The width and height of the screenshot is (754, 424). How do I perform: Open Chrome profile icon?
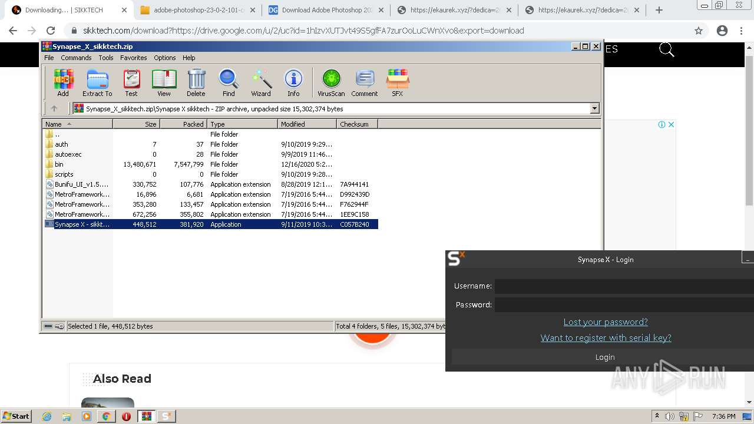722,31
